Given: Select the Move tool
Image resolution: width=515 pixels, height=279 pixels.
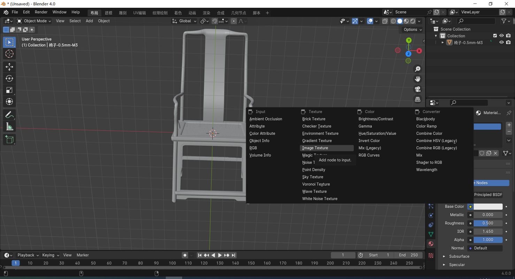Looking at the screenshot, I should [x=9, y=67].
